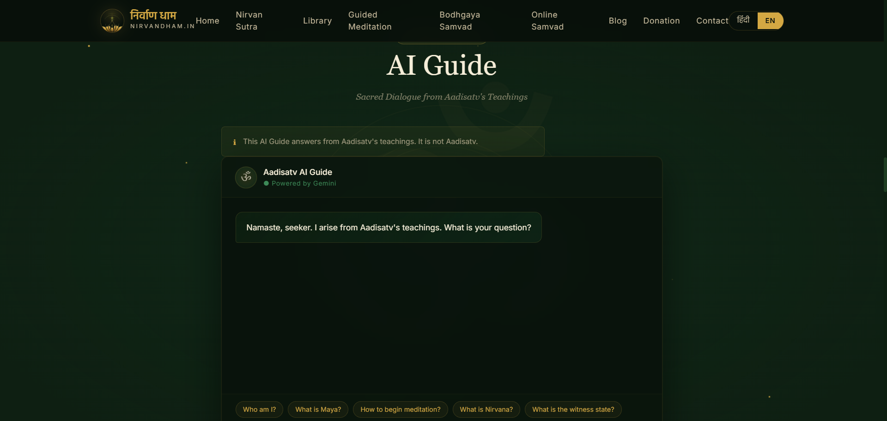Navigate to Bodhgaya Samvad
The image size is (887, 421).
click(x=460, y=21)
